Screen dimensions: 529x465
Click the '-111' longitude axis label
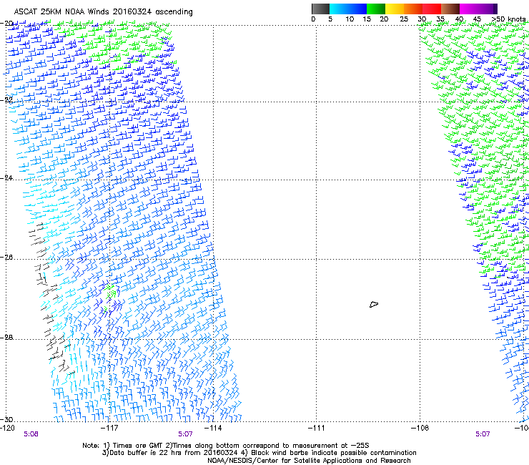(x=316, y=429)
